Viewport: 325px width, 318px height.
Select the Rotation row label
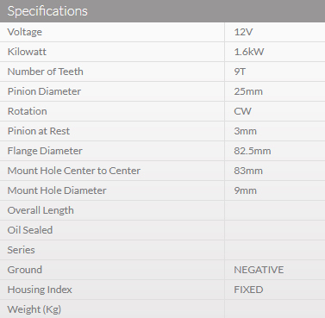point(28,111)
